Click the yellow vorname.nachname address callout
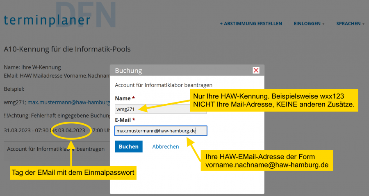 tap(268, 160)
